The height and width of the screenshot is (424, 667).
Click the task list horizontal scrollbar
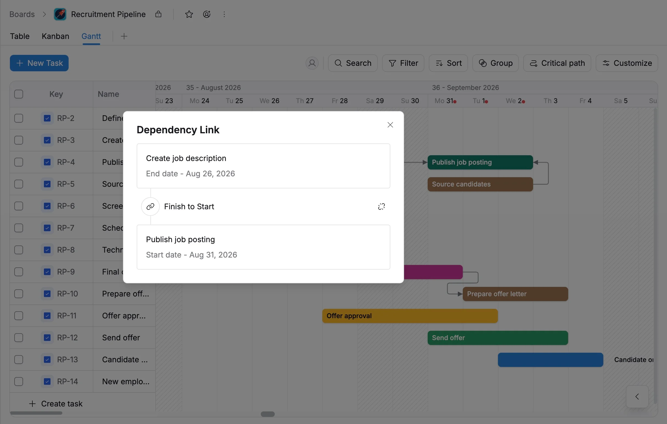(36, 413)
